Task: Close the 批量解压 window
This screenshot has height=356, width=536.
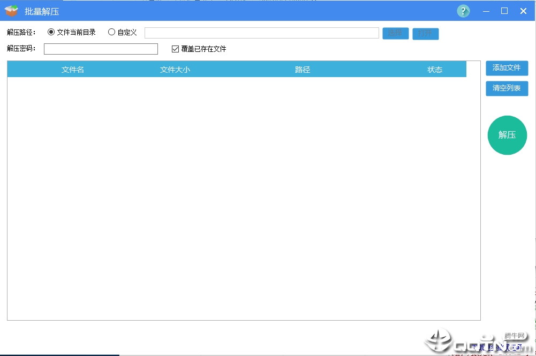Action: (x=523, y=11)
